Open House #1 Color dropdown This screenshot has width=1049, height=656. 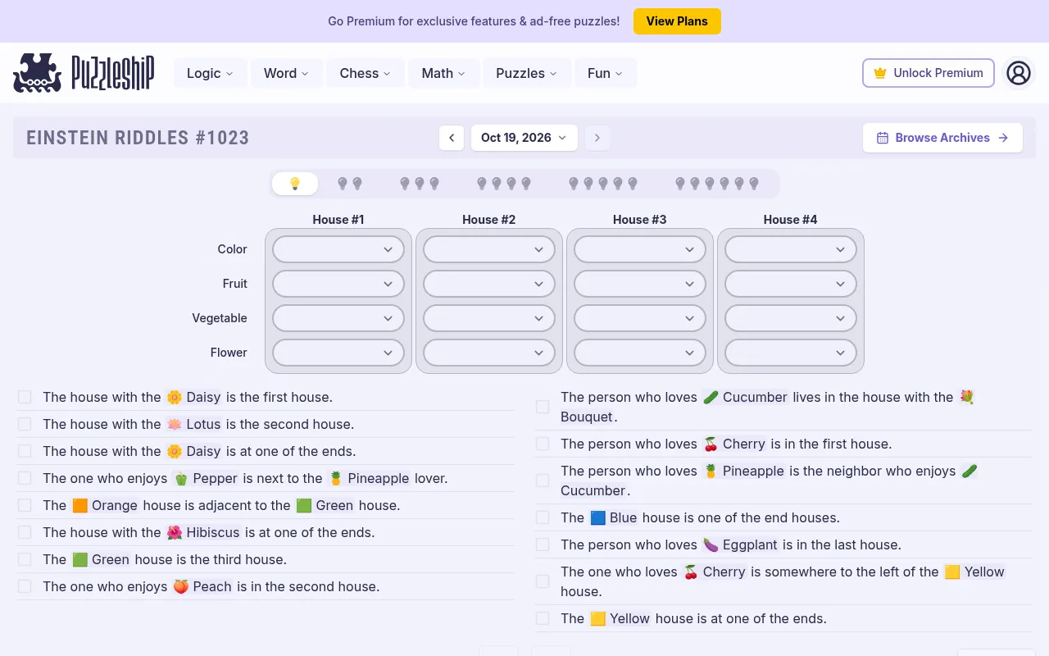338,249
